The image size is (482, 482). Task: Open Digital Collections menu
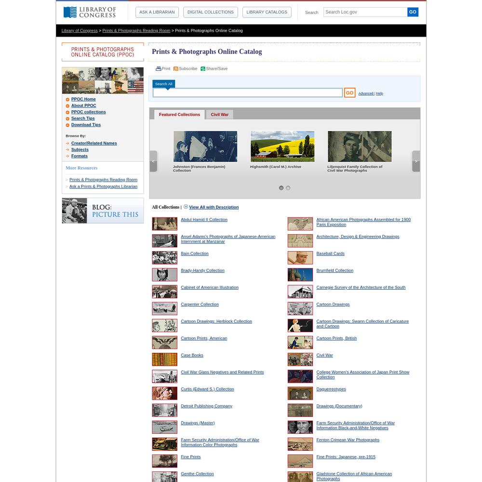(211, 12)
